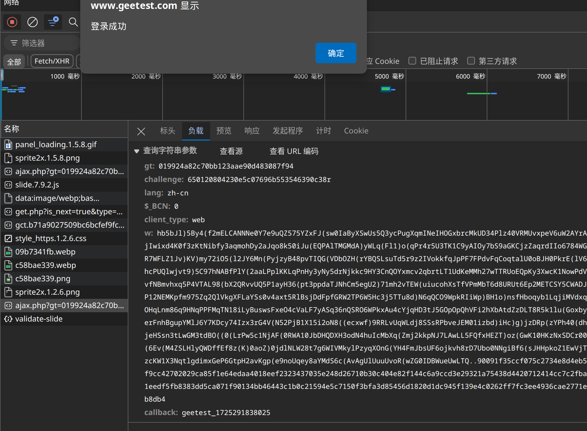Click the stylesheet icon beside style_https.1.2.6.css

click(8, 238)
